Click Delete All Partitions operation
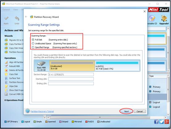The image size is (171, 129). (14, 70)
